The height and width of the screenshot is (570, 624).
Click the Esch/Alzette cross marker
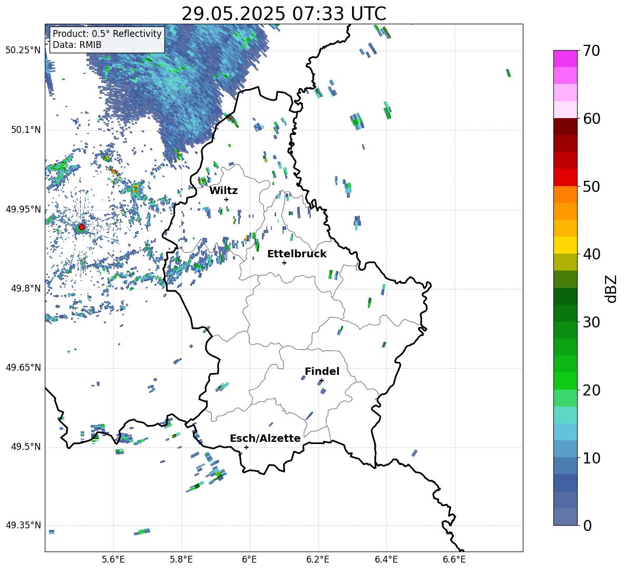(246, 447)
